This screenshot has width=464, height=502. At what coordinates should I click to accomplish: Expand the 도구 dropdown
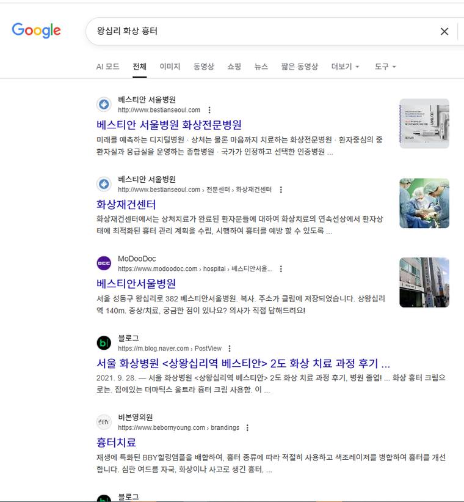(385, 67)
